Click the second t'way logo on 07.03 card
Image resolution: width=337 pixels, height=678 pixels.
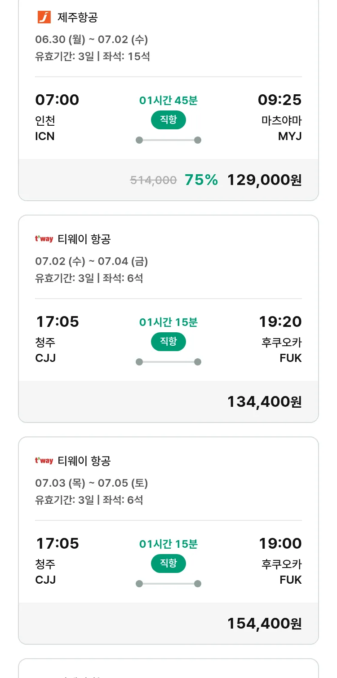(x=44, y=461)
